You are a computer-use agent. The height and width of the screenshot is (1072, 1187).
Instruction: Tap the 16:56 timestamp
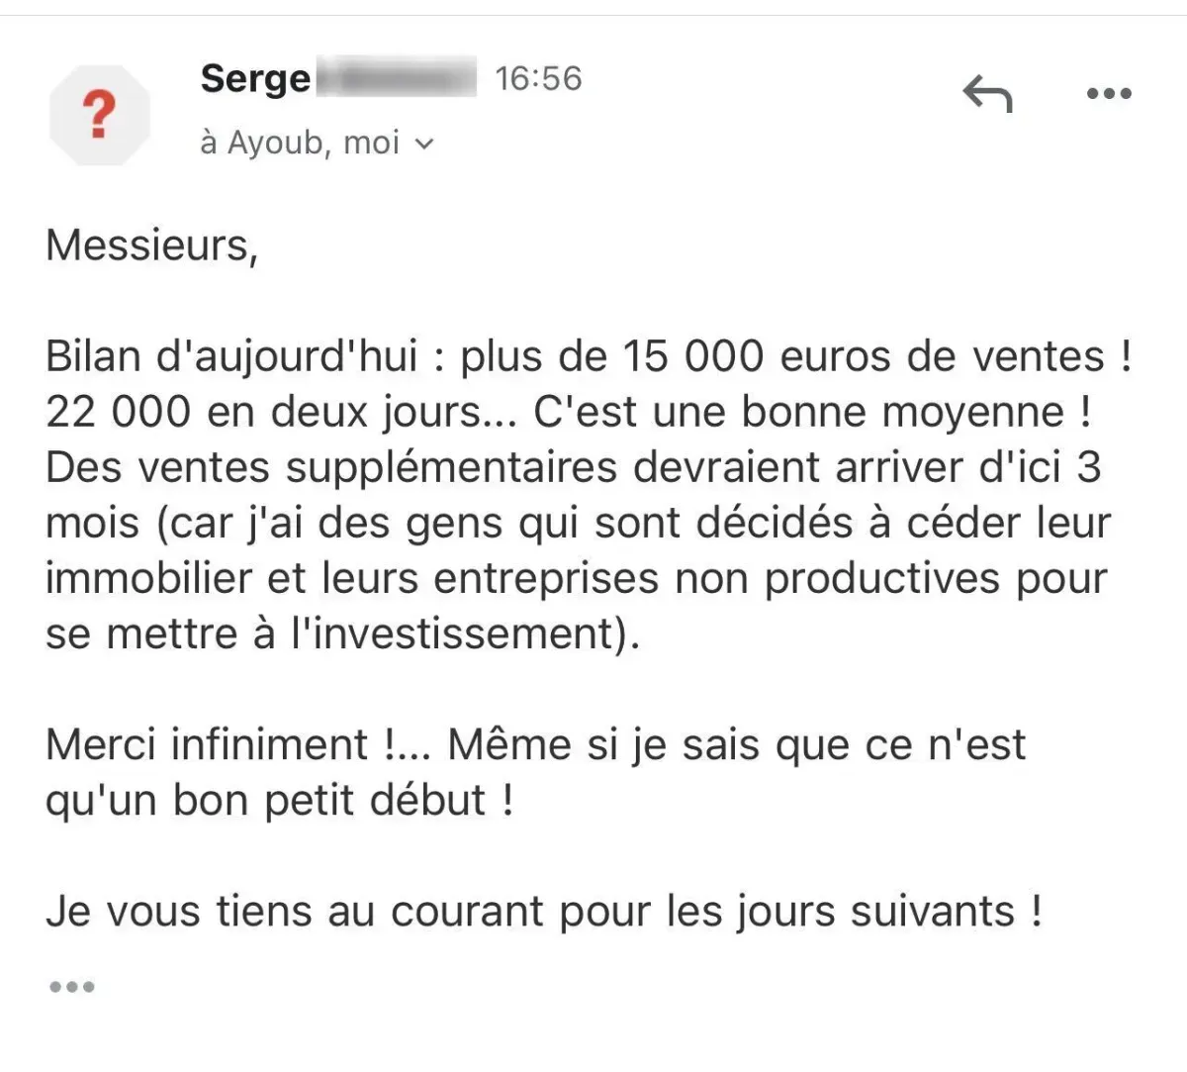(x=538, y=78)
